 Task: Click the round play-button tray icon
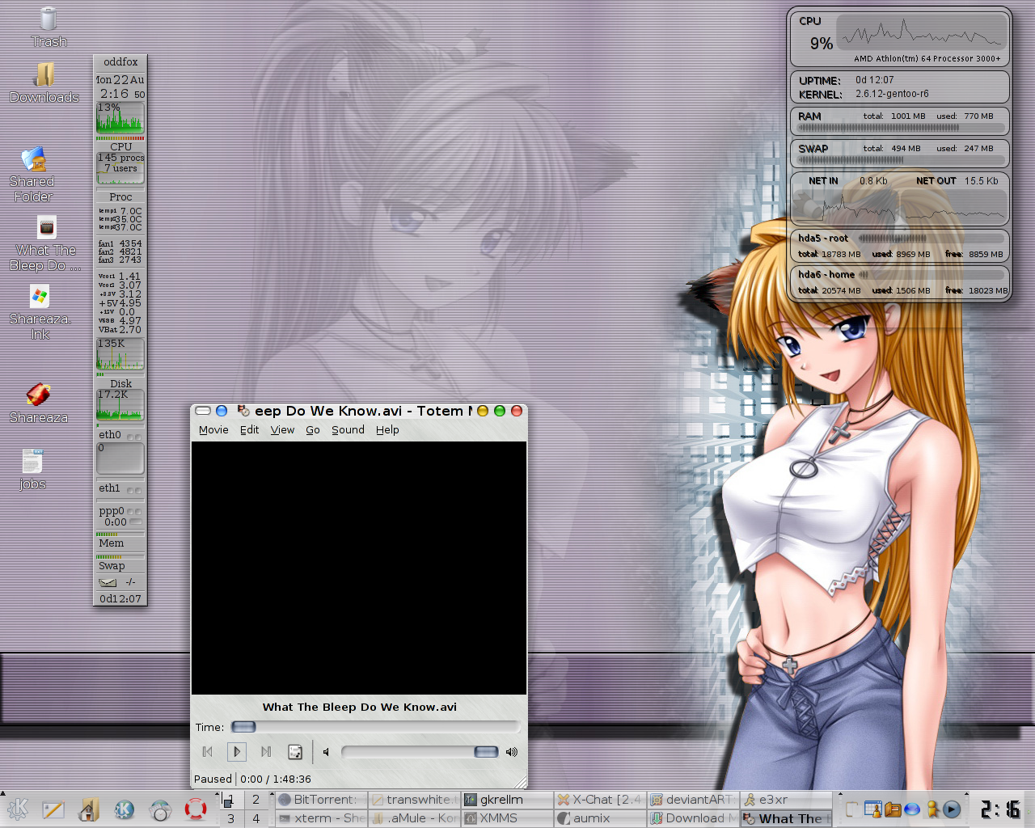pos(952,809)
